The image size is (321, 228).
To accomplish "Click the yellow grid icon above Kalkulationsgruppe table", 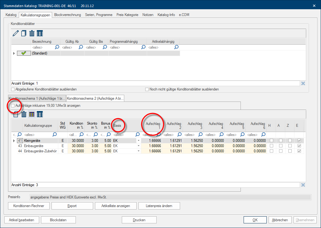I will [x=32, y=114].
